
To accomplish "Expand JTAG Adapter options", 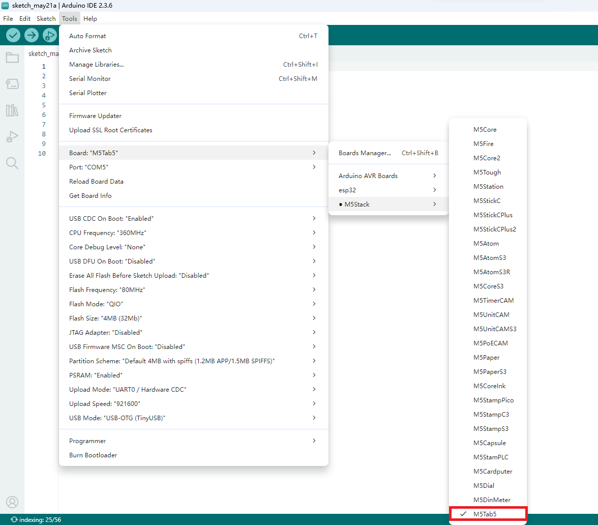I will pos(194,332).
